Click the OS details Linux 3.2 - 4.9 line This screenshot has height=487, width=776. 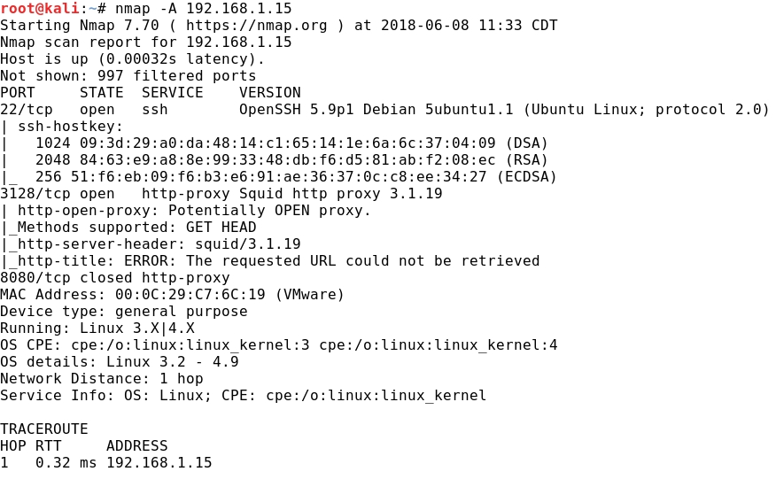(x=120, y=362)
